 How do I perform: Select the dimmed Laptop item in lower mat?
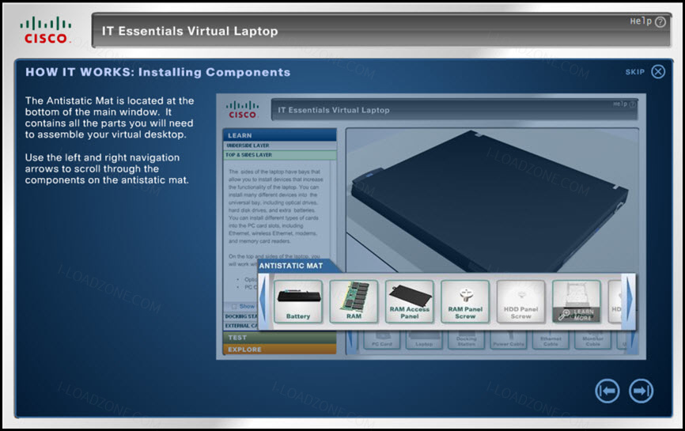[x=424, y=340]
